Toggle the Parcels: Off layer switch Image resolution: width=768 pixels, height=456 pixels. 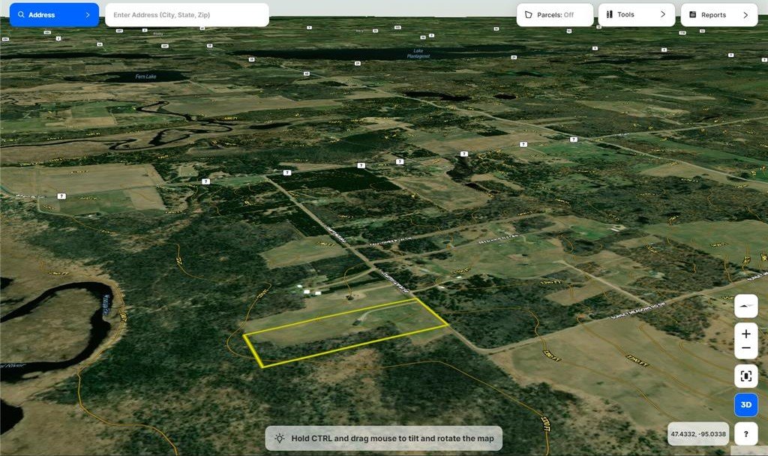(554, 15)
